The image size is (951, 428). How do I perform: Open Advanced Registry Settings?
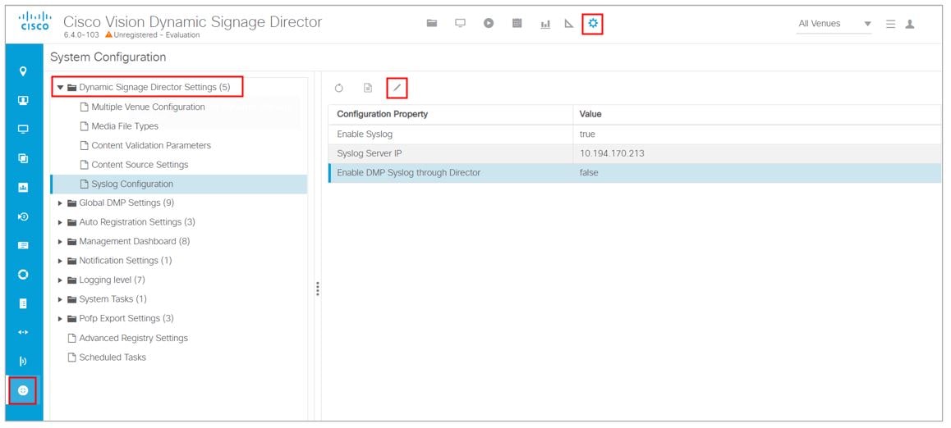pyautogui.click(x=133, y=338)
